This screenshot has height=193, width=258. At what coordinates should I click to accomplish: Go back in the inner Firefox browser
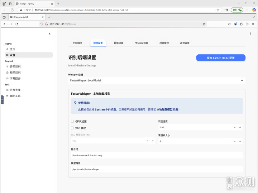coord(5,24)
